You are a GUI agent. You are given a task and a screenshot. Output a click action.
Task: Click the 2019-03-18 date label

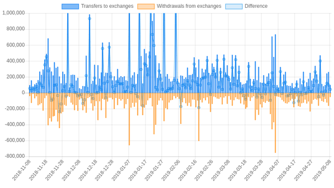click(x=237, y=170)
